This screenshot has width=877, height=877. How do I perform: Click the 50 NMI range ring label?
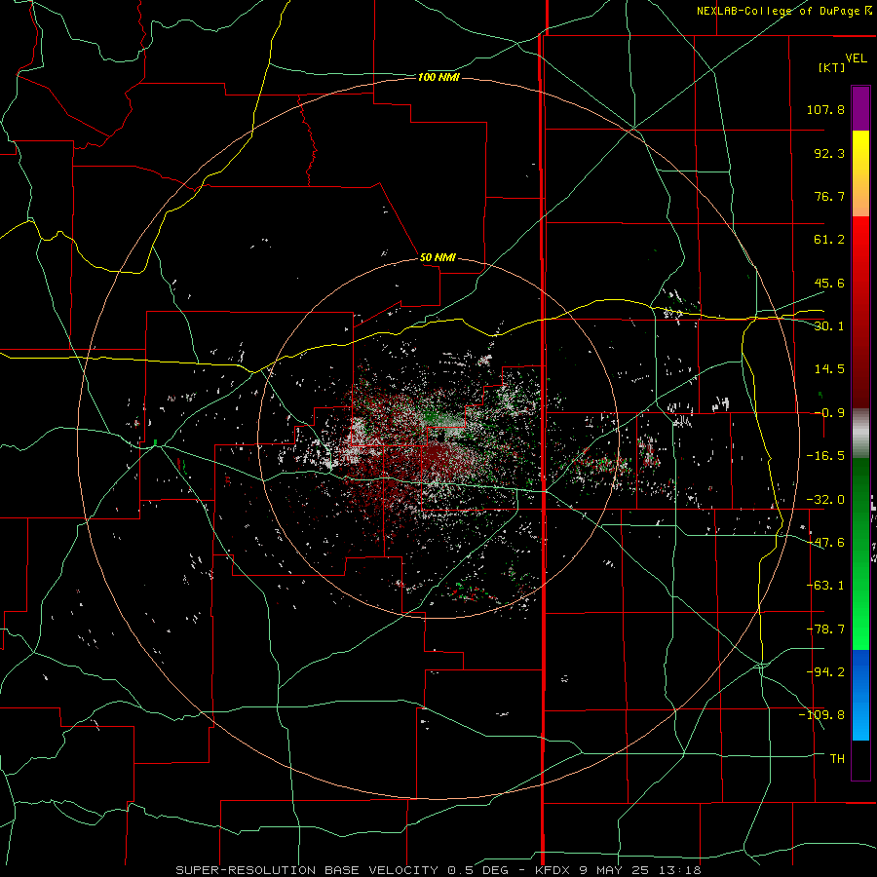(438, 257)
